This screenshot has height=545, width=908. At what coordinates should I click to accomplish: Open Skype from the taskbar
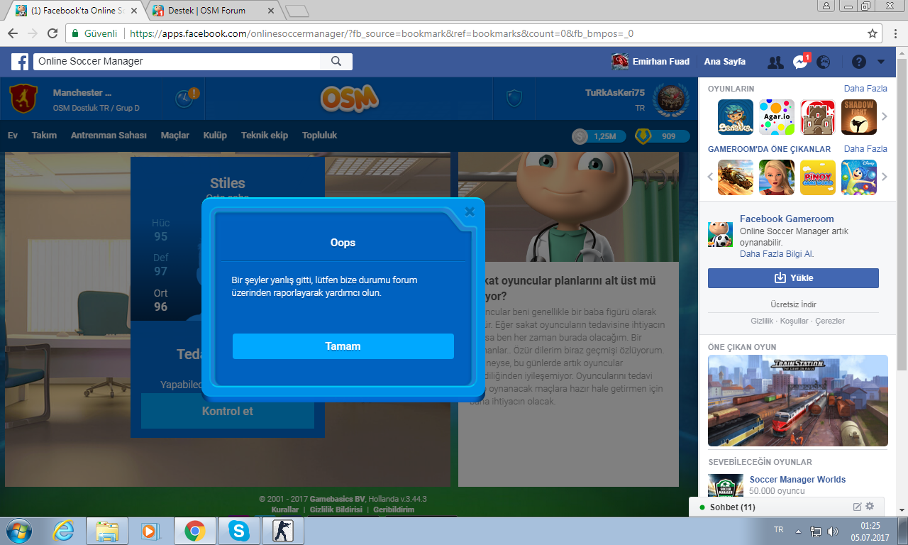tap(238, 531)
